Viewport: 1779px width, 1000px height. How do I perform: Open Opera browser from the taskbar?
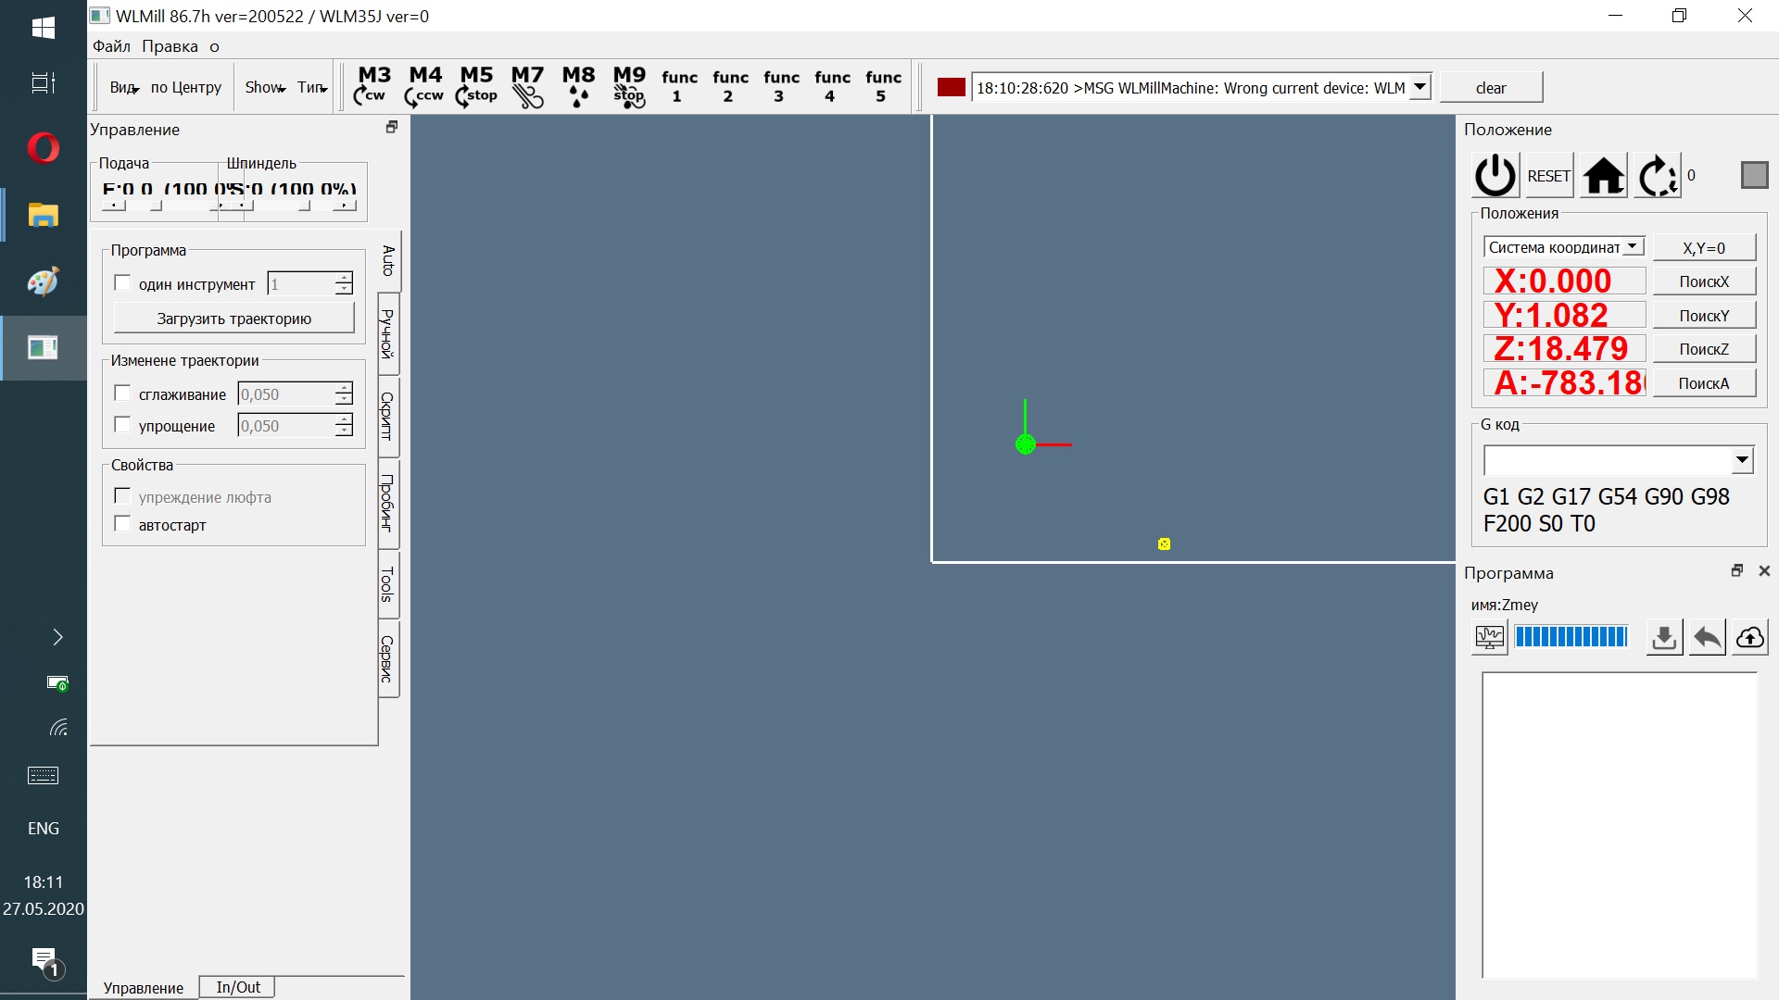[x=43, y=148]
